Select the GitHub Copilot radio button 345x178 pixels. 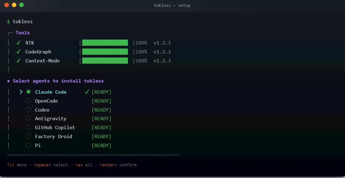pos(28,127)
